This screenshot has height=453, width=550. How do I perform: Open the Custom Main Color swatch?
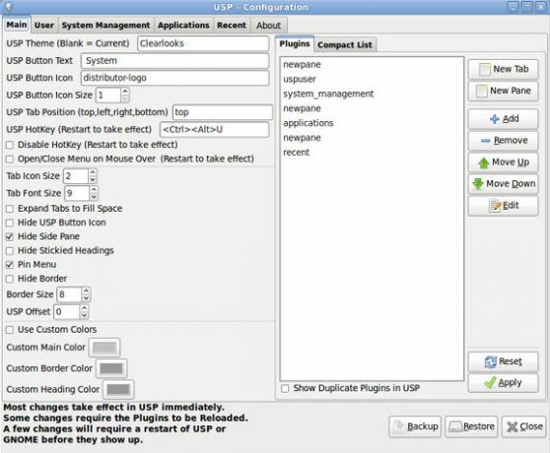[104, 348]
